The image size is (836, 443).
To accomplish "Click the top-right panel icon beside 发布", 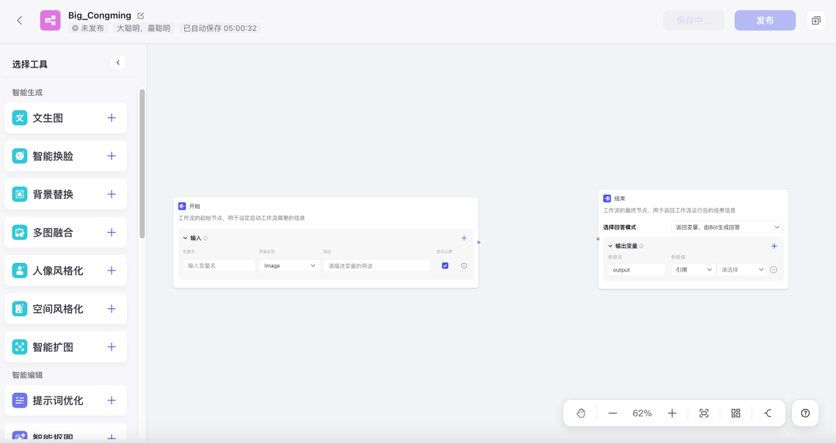I will [x=817, y=21].
